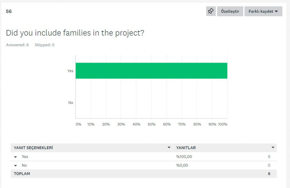
Task: Expand the No answer row chevron
Action: [x=16, y=165]
